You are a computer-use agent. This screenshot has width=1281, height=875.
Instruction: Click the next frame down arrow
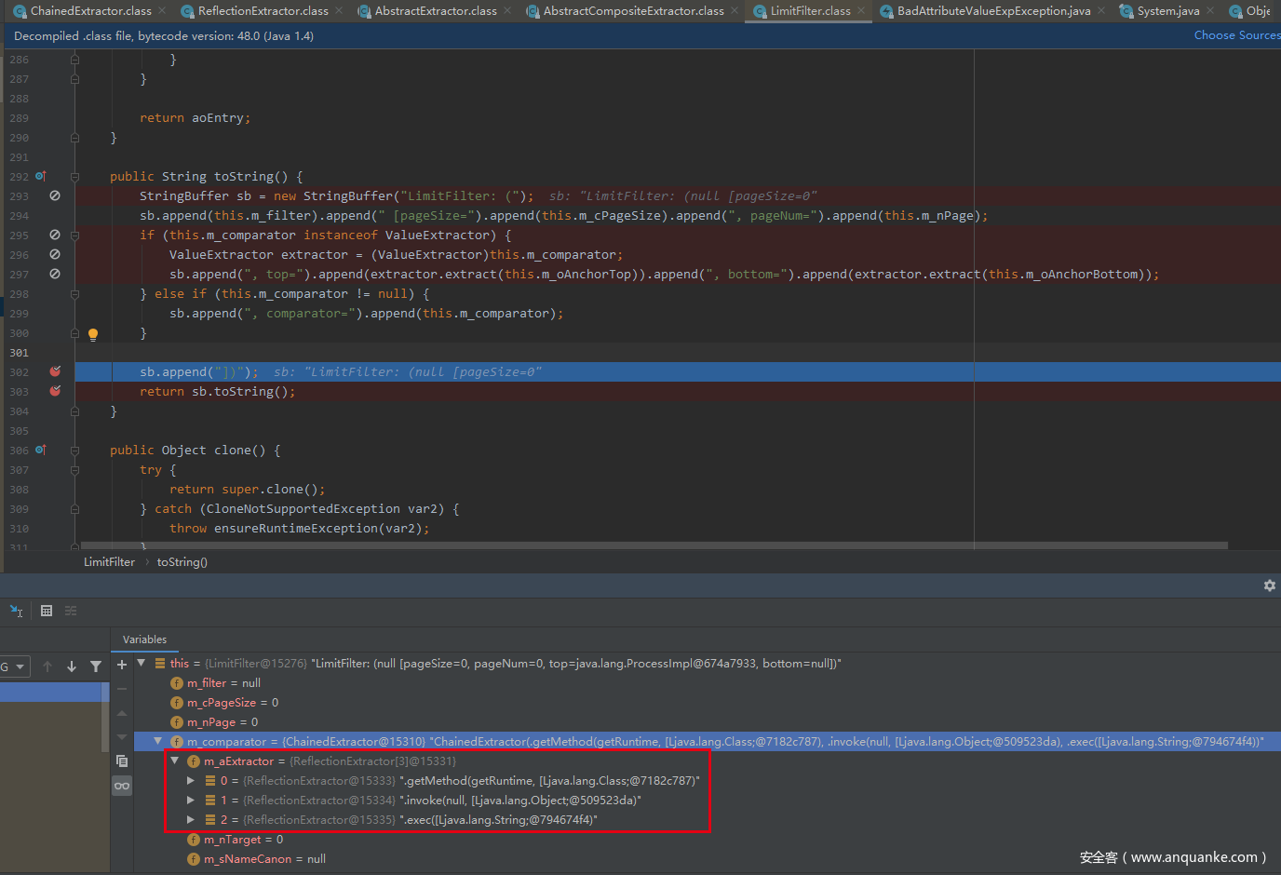click(x=72, y=666)
